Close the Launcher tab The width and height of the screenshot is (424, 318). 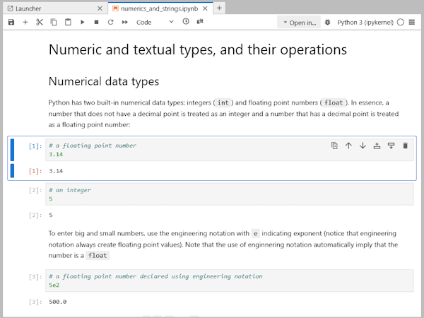[100, 8]
